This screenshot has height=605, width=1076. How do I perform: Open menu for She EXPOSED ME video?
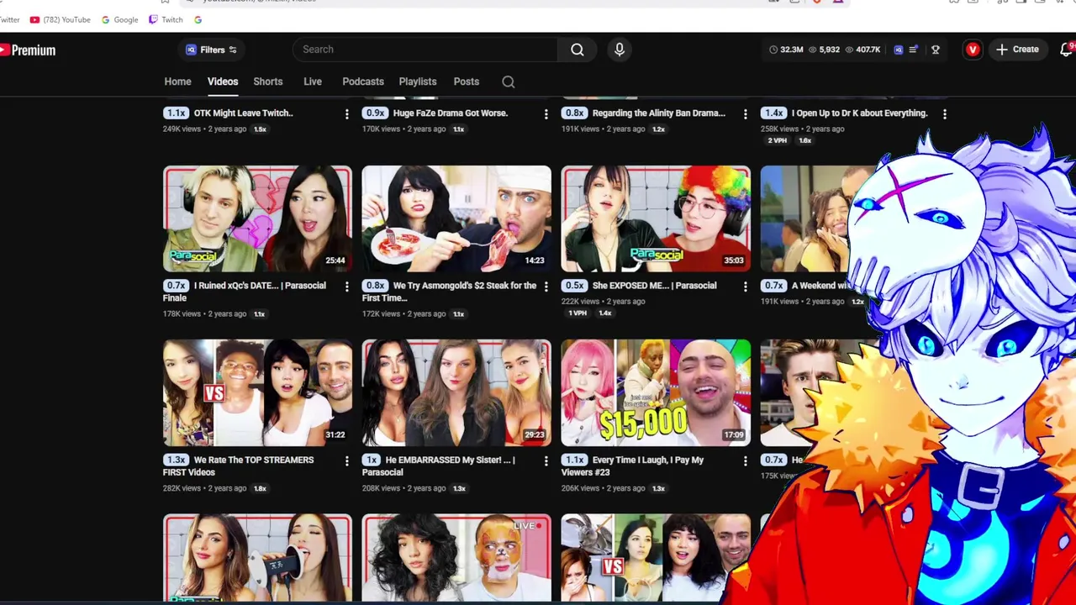(x=745, y=287)
